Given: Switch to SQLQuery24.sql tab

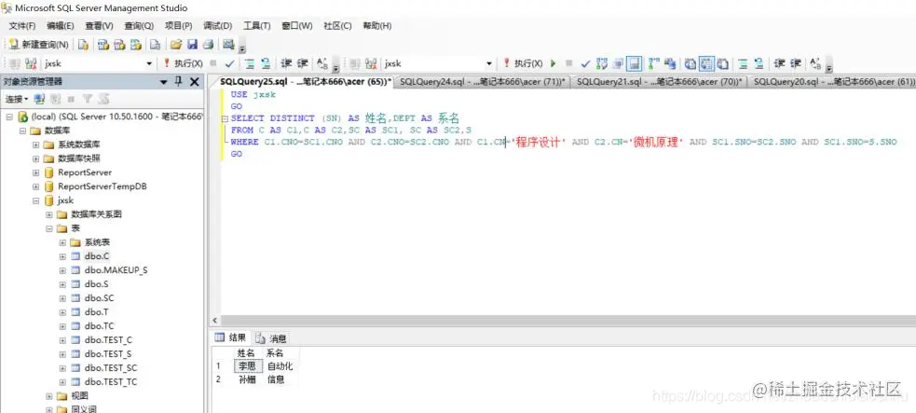Looking at the screenshot, I should [482, 82].
